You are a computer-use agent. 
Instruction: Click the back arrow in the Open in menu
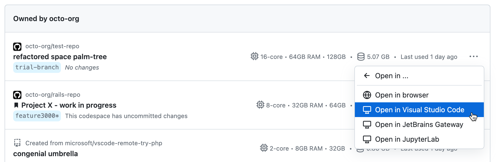point(367,75)
